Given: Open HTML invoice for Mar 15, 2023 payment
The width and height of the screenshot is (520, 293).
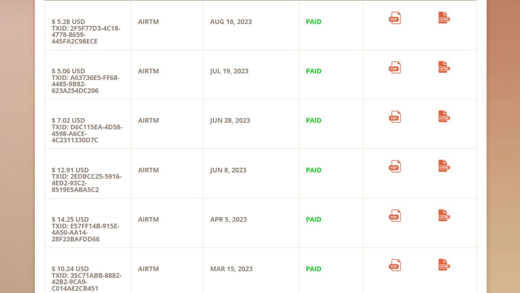Looking at the screenshot, I should coord(444,265).
